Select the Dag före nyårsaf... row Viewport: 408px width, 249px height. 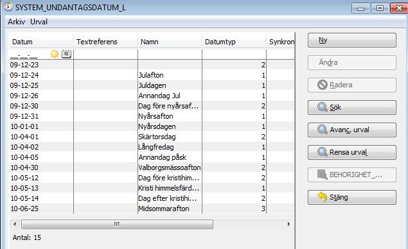tap(152, 106)
